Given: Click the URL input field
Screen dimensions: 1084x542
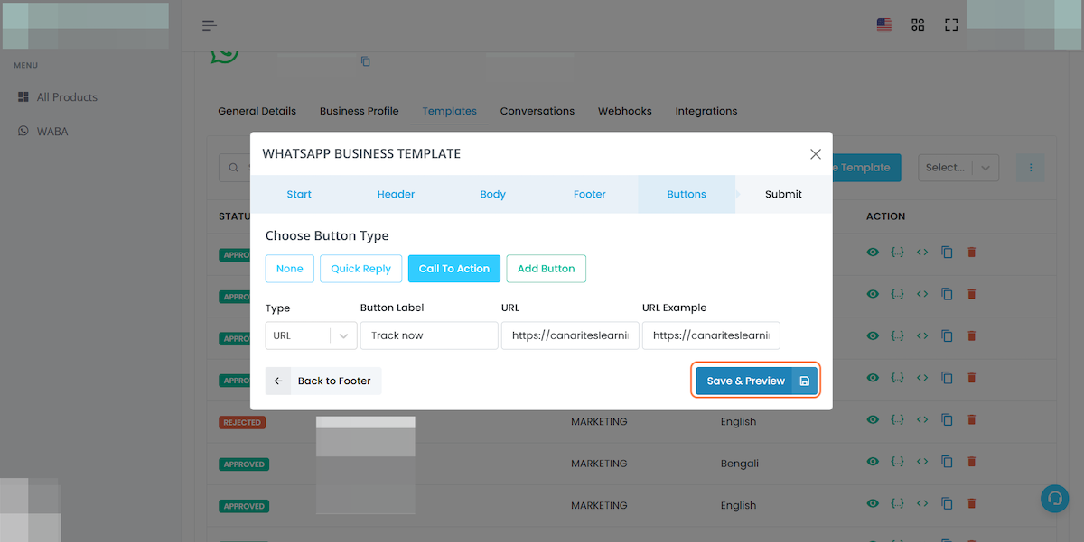Looking at the screenshot, I should (x=571, y=335).
